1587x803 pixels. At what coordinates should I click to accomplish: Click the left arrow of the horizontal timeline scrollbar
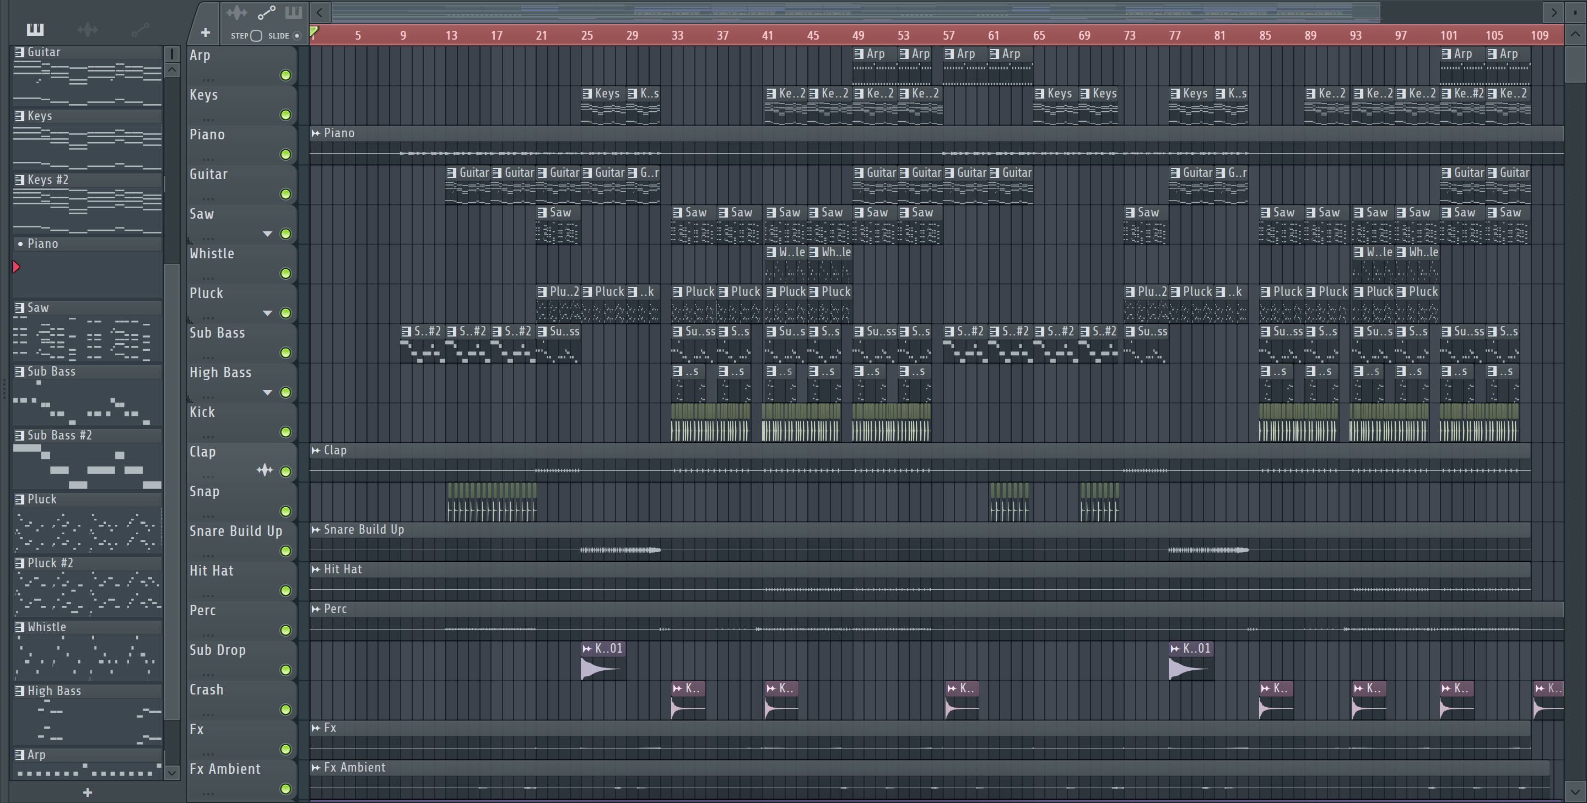point(319,12)
